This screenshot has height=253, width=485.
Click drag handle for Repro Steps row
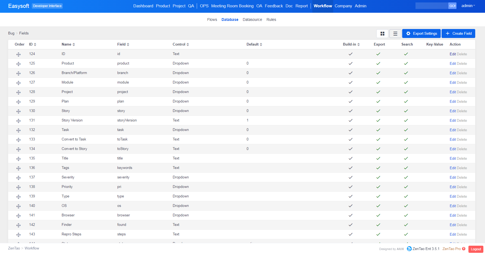18,235
